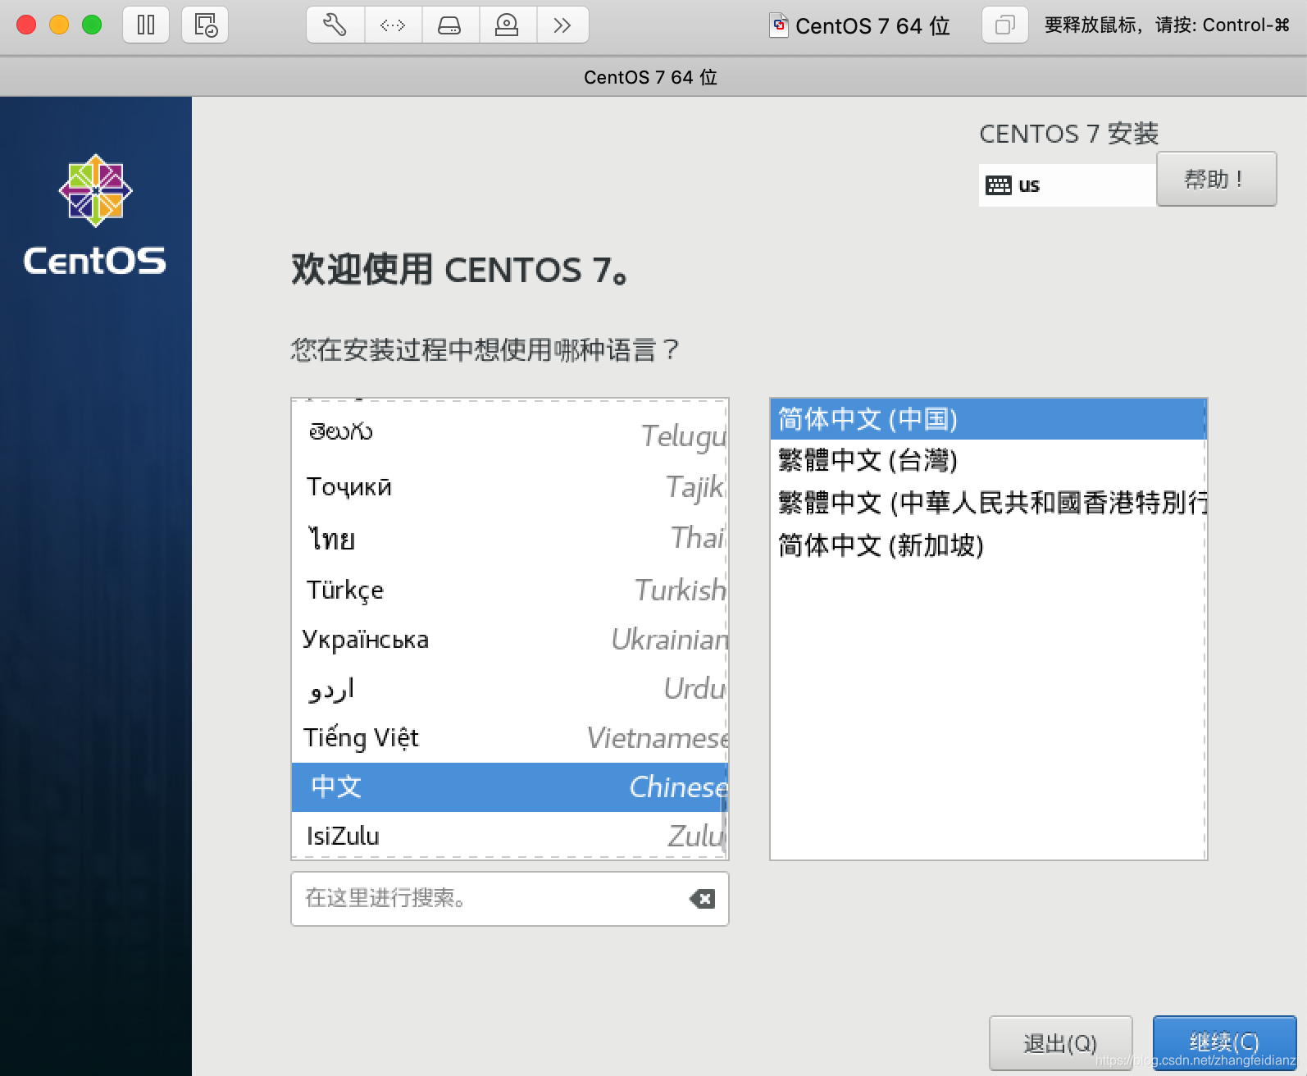Maximize the VM window green button
This screenshot has width=1307, height=1076.
tap(92, 25)
